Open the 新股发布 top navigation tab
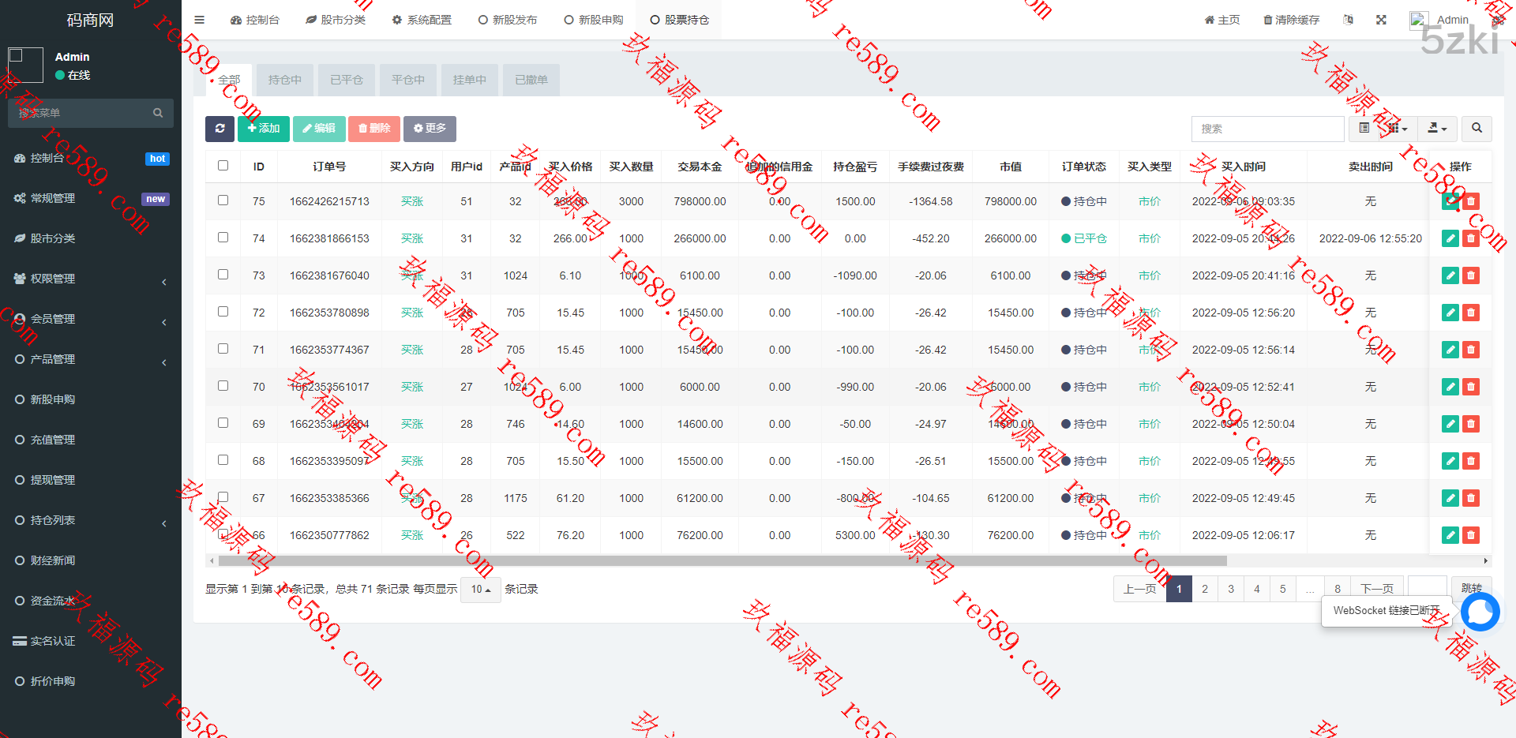This screenshot has width=1516, height=738. click(508, 20)
